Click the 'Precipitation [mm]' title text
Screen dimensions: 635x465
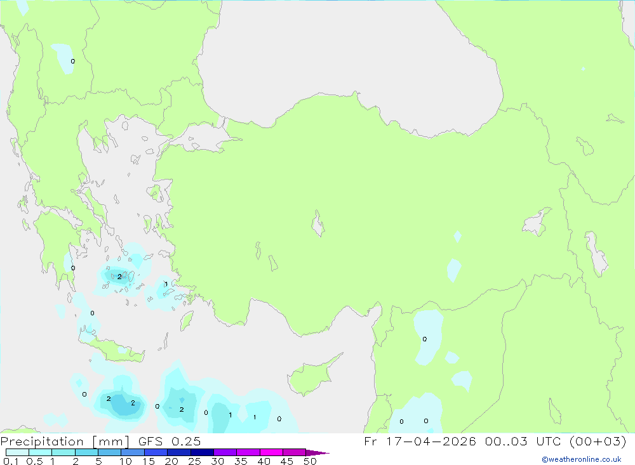pos(65,442)
